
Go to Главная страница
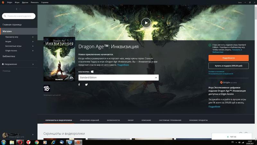click(12, 25)
